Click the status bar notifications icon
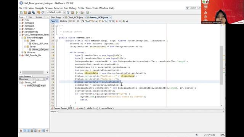 pos(197,135)
